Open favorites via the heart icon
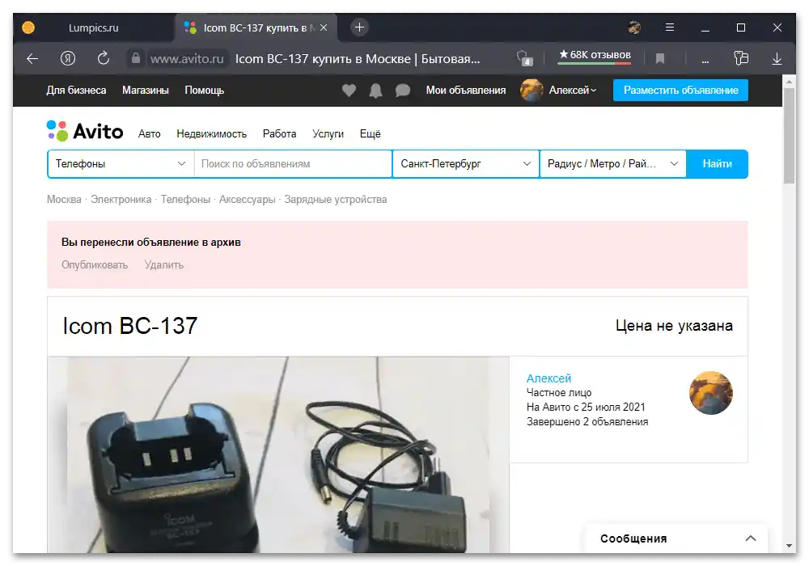Screen dimensions: 809x566 coord(349,91)
